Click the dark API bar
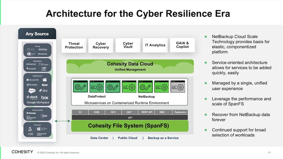This screenshot has height=159, width=283. (x=130, y=117)
